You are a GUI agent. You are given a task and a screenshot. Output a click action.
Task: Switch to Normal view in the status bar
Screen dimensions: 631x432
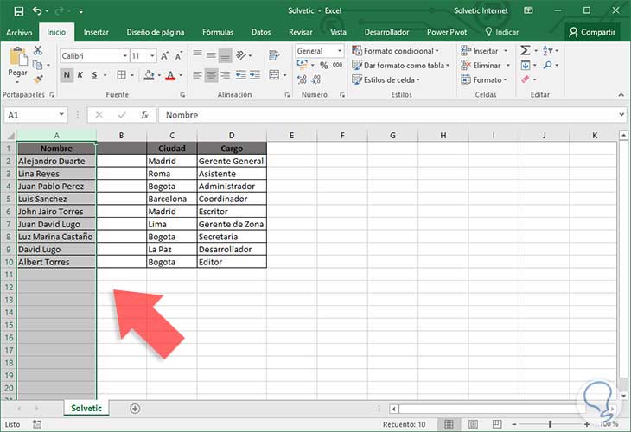click(449, 424)
